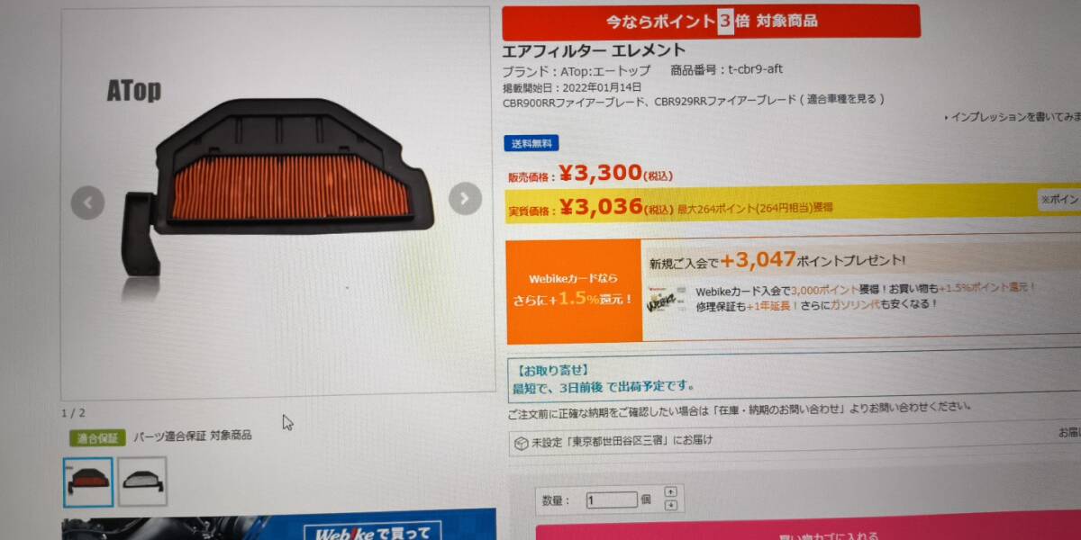
Task: Select the orange air filter thumbnail
Action: point(88,481)
